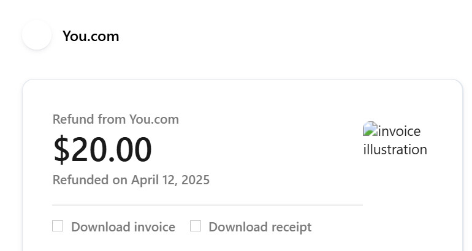Click the dollar sign in the amount
The width and height of the screenshot is (472, 251).
click(62, 150)
